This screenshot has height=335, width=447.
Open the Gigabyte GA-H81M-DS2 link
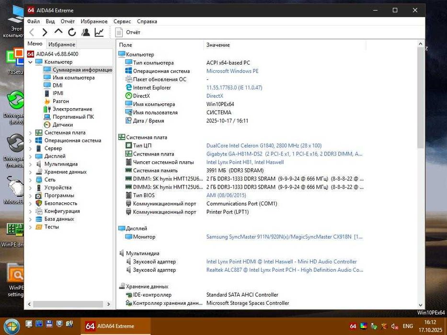tap(284, 154)
